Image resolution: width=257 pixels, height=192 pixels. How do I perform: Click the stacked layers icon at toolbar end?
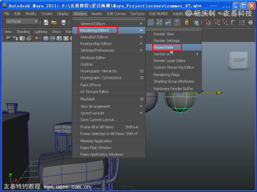click(251, 23)
